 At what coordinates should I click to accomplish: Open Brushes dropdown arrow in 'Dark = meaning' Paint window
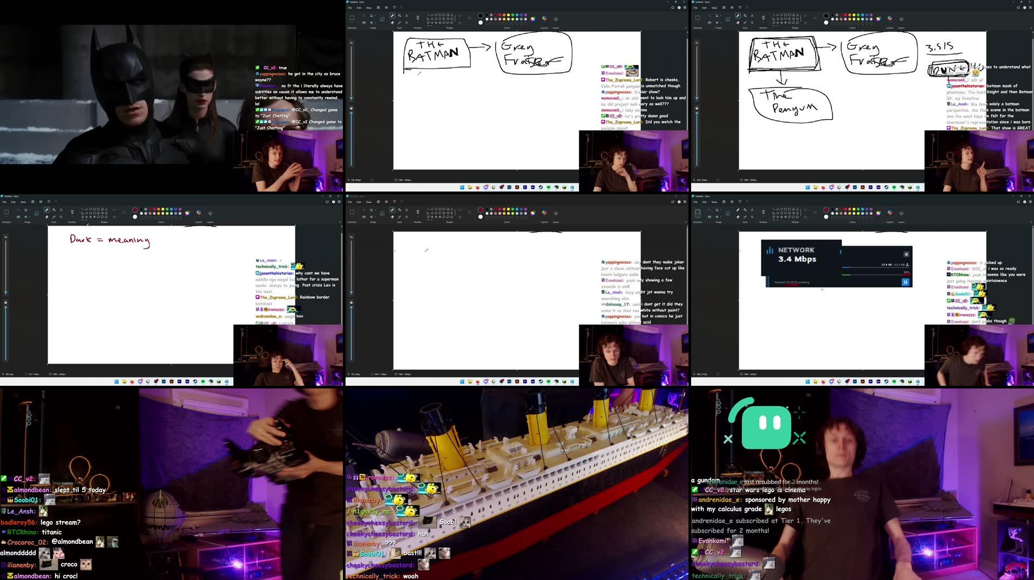coord(72,216)
